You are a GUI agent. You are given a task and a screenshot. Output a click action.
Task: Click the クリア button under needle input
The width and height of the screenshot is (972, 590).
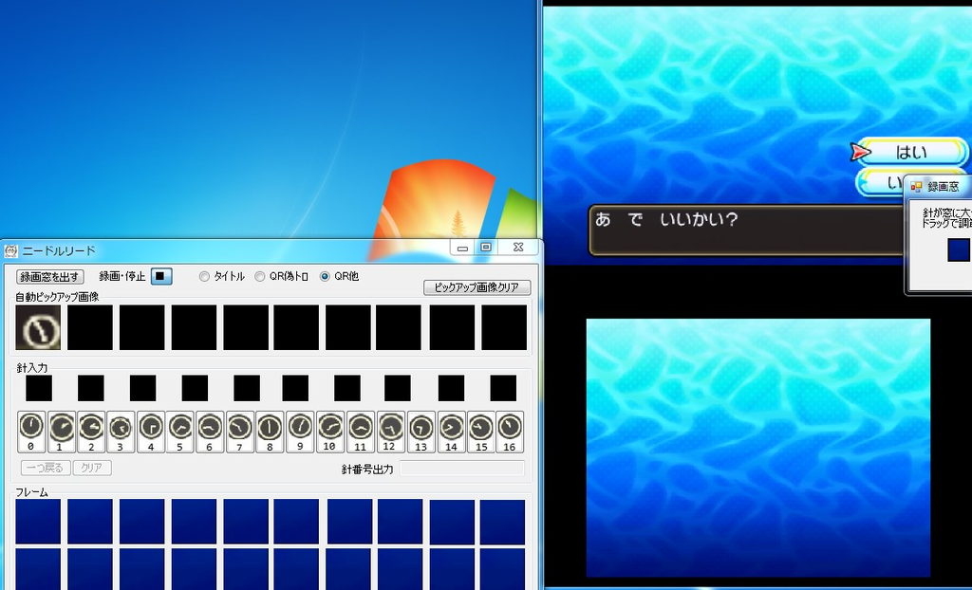(x=92, y=468)
